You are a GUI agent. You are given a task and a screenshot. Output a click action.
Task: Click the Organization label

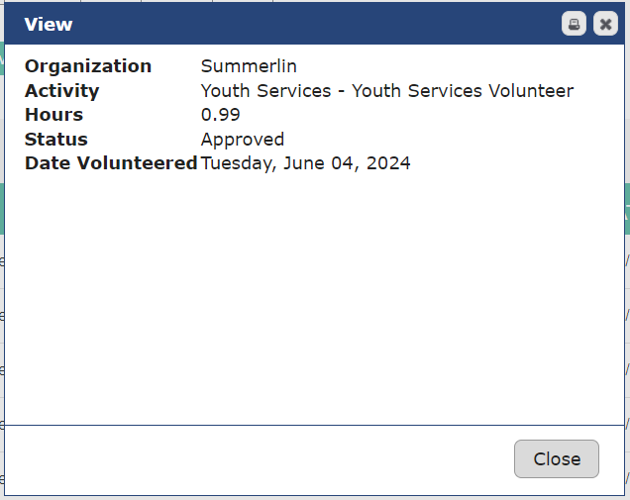coord(88,66)
